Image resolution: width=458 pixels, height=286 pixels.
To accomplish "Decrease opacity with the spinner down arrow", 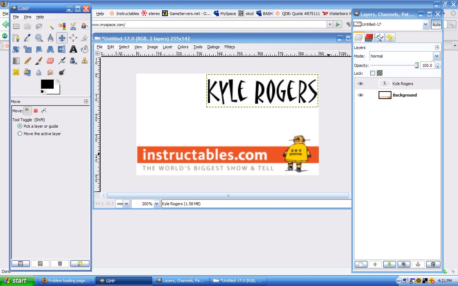I will [438, 67].
